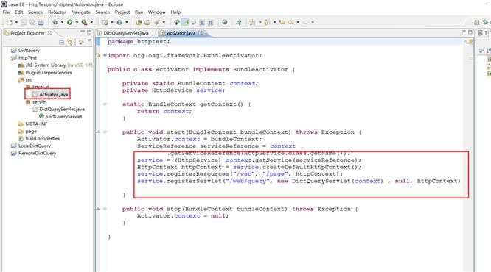This screenshot has height=272, width=491.
Task: Minimize the Project Explorer panel
Action: pyautogui.click(x=83, y=32)
